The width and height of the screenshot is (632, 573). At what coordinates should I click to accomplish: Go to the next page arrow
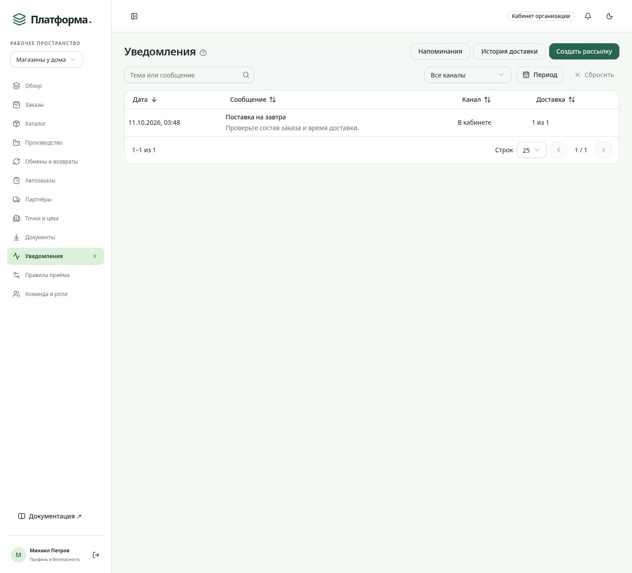(604, 150)
